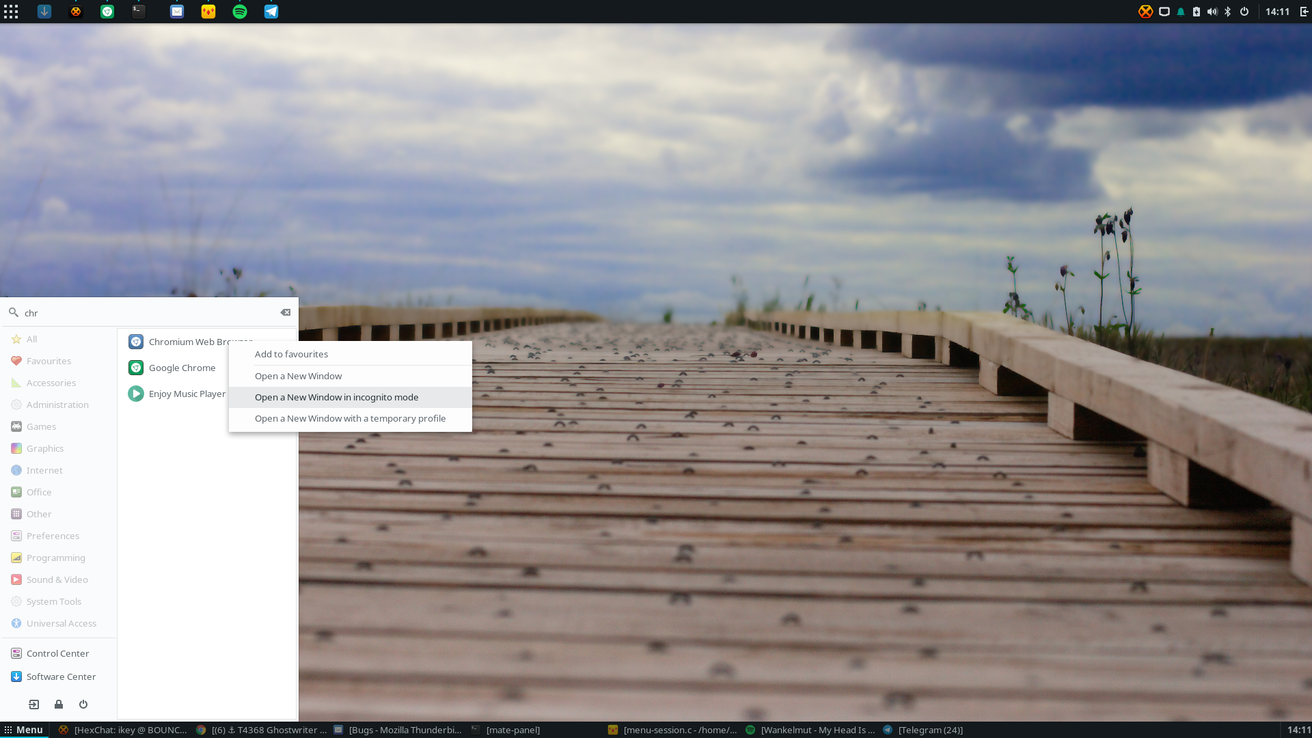Image resolution: width=1312 pixels, height=738 pixels.
Task: Select the Other category
Action: 59,514
